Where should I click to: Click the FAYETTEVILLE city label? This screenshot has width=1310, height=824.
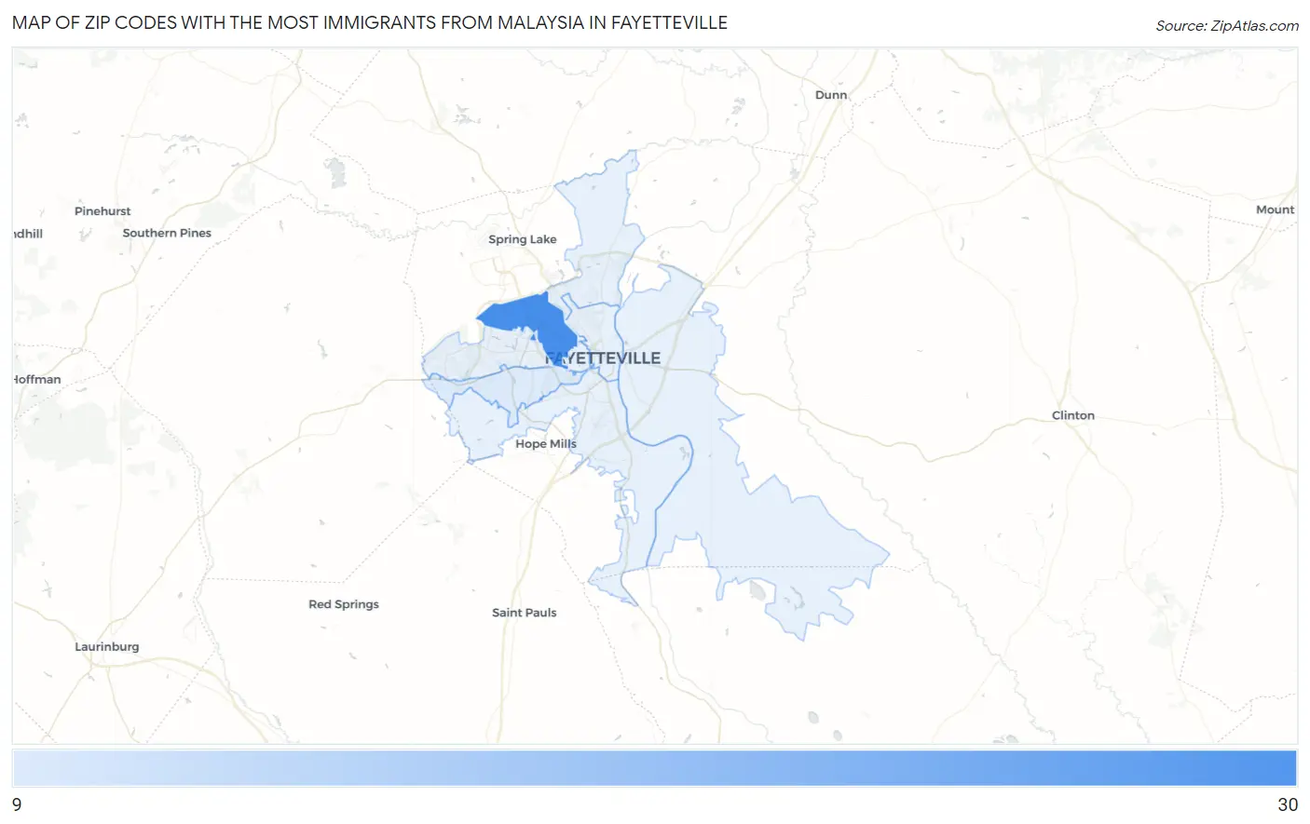603,358
